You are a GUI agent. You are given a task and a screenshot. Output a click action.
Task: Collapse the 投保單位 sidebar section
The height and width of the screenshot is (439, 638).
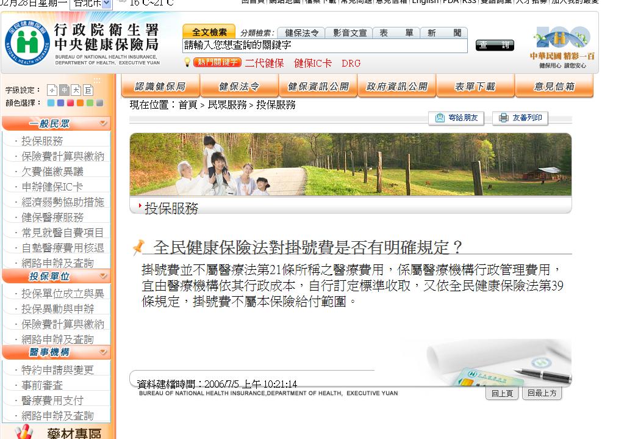tap(103, 276)
